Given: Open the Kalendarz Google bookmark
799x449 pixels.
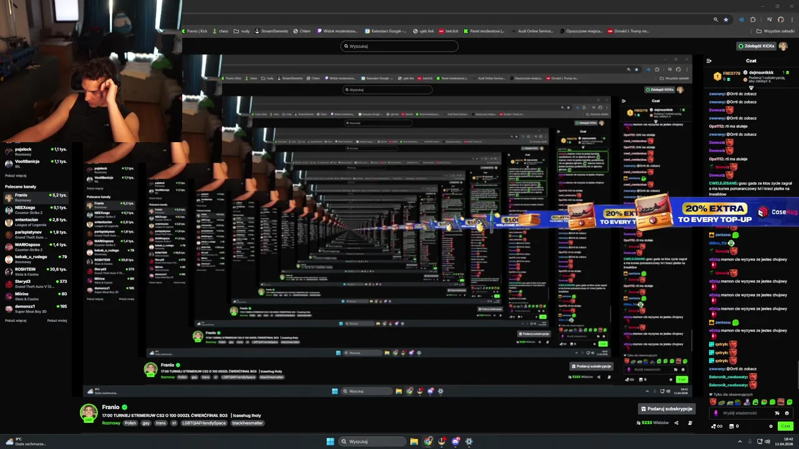Looking at the screenshot, I should pyautogui.click(x=386, y=31).
